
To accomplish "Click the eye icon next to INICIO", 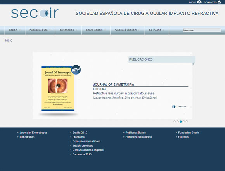I will [x=199, y=2].
